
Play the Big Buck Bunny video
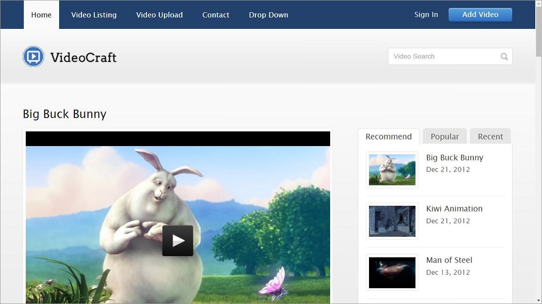[178, 241]
